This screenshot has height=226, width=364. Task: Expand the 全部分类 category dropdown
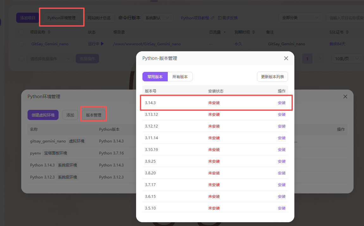[x=300, y=18]
